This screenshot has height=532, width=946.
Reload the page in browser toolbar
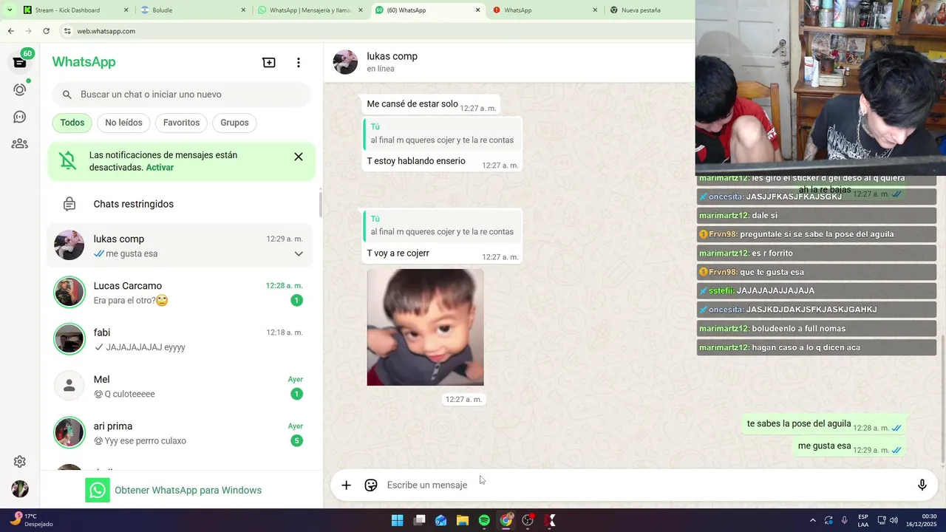tap(46, 31)
